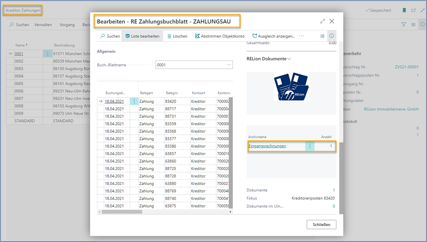The height and width of the screenshot is (242, 427).
Task: Open Buch.-Blattname lookup ellipsis button
Action: pos(229,65)
